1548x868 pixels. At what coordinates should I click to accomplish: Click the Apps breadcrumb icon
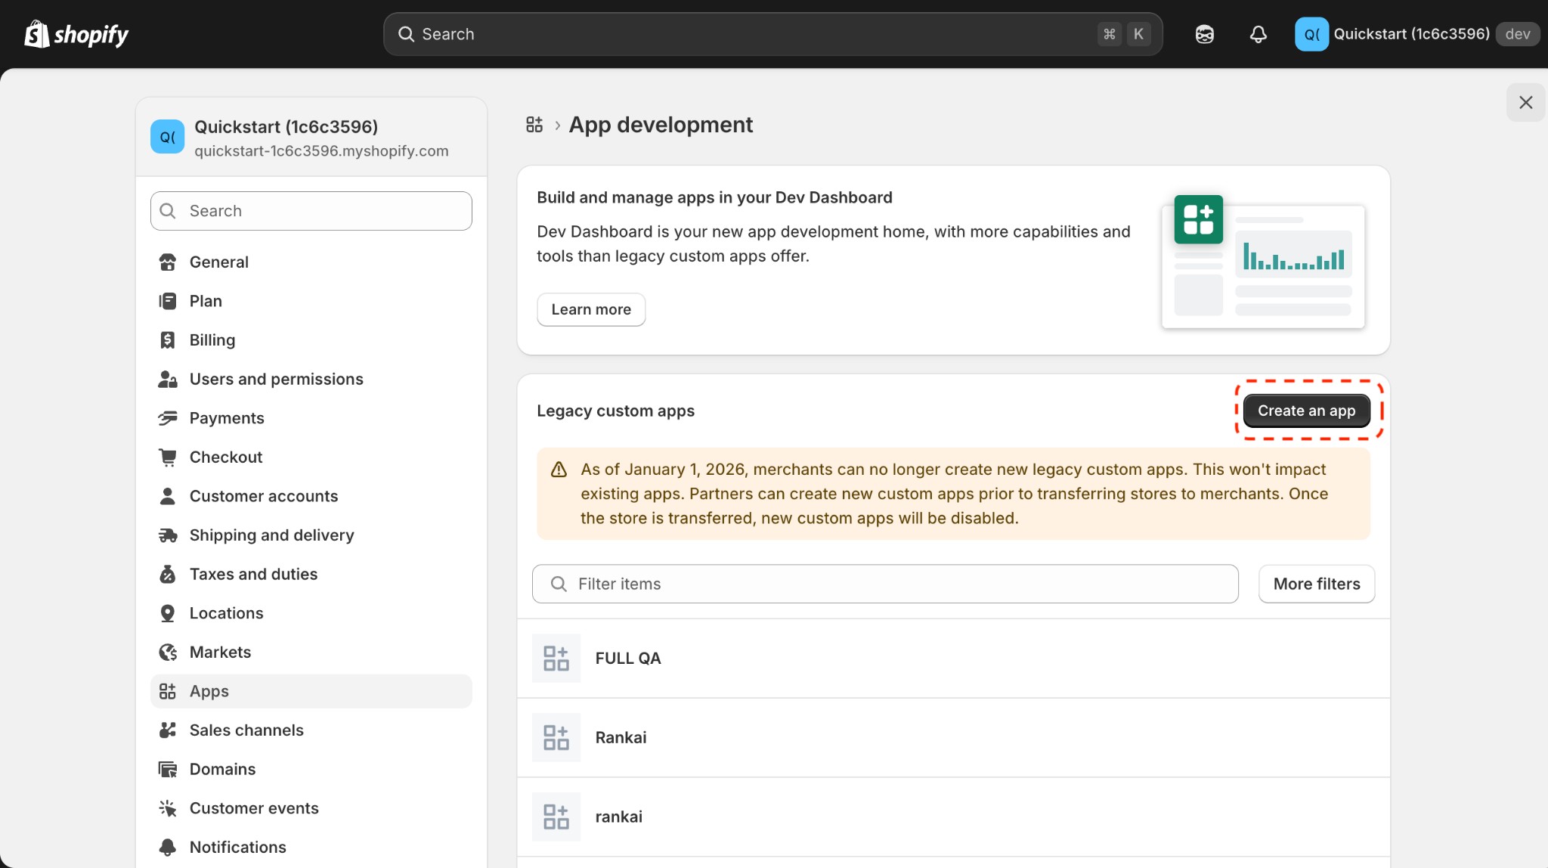tap(534, 124)
